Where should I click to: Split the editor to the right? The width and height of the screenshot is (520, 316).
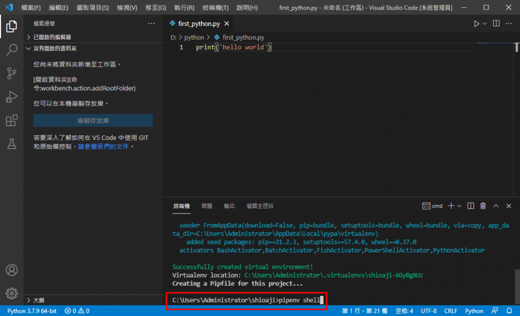(496, 23)
